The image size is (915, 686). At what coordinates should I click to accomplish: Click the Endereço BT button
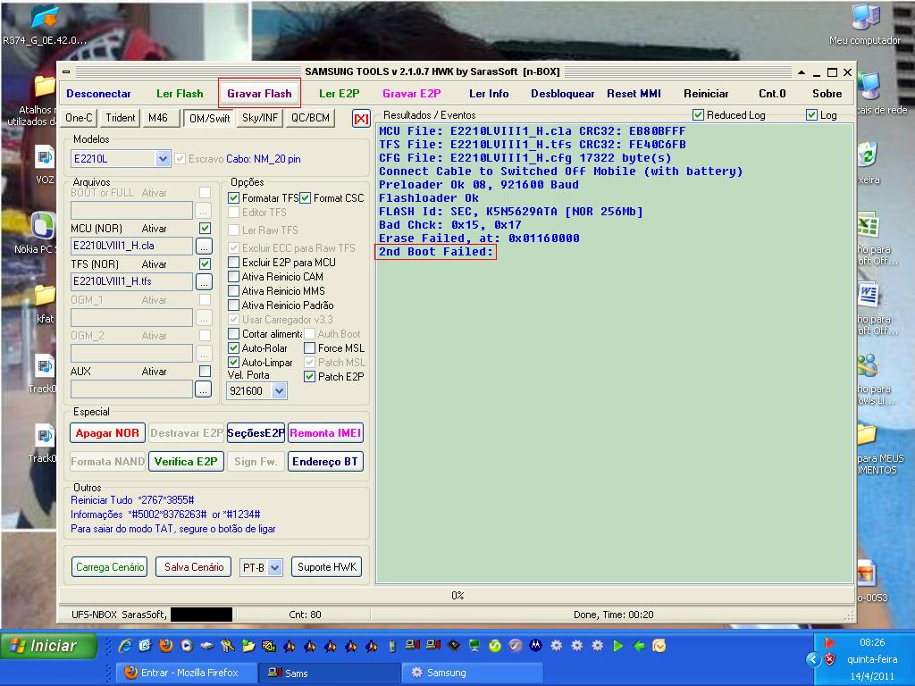(325, 462)
